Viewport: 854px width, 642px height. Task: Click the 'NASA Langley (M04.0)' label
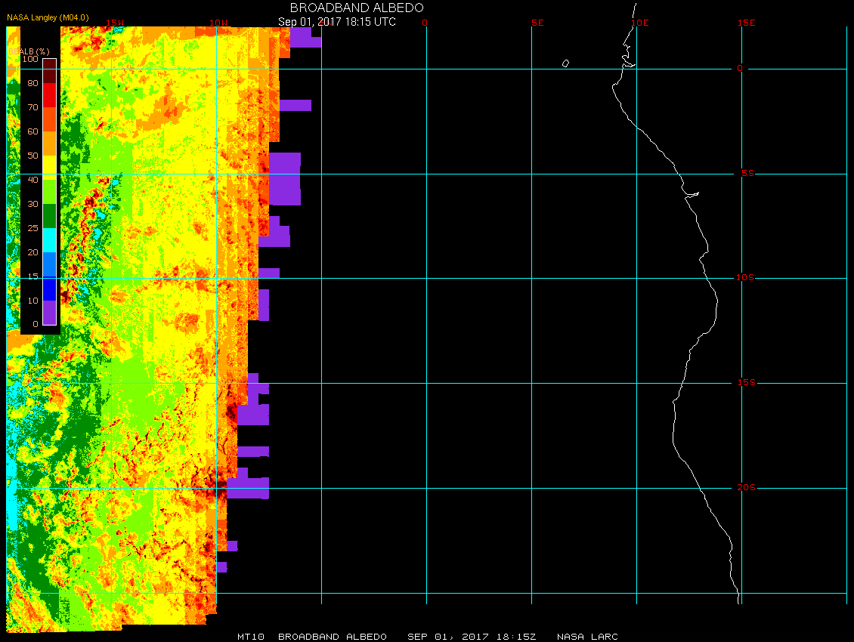(x=48, y=17)
